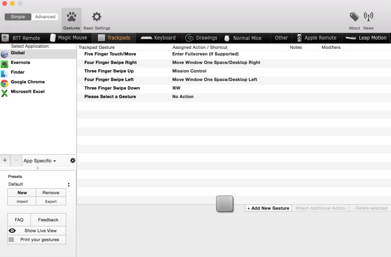The height and width of the screenshot is (257, 391).
Task: Open the Default presets dropdown
Action: click(x=39, y=184)
